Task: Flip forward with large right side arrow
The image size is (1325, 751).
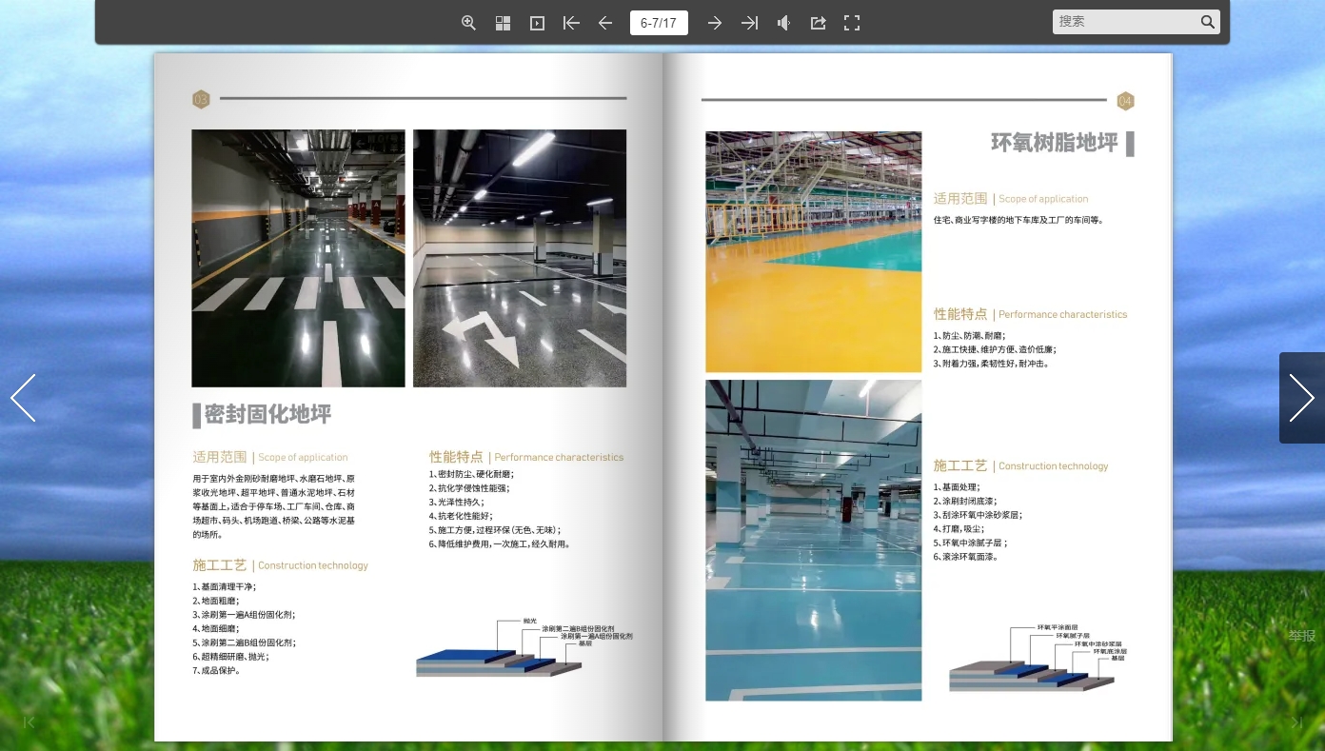Action: [x=1301, y=398]
